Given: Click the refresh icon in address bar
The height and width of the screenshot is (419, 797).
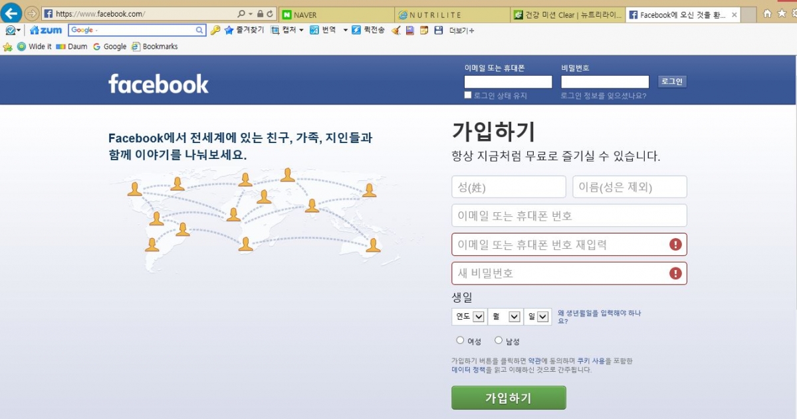Looking at the screenshot, I should [x=270, y=14].
